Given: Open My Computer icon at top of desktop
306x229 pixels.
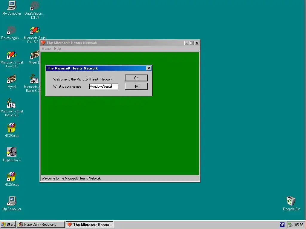Looking at the screenshot, I should pyautogui.click(x=12, y=5).
